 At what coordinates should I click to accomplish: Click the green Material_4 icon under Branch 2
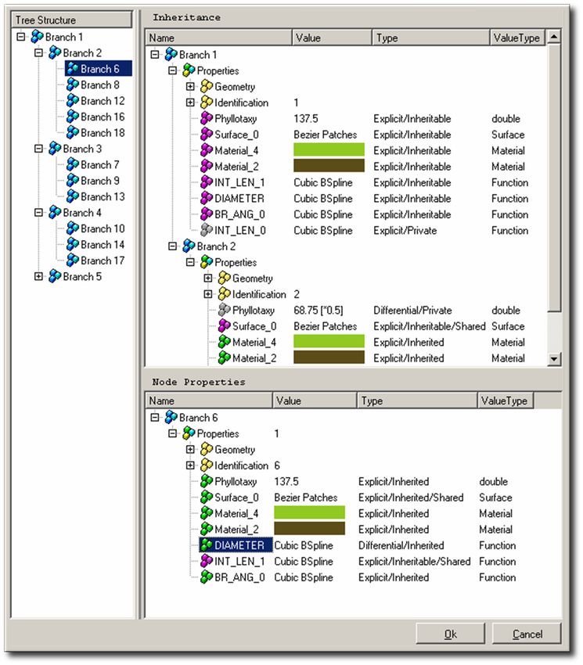[225, 342]
